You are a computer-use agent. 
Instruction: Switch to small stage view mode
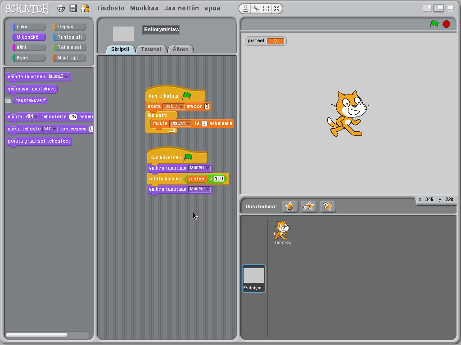click(x=427, y=9)
